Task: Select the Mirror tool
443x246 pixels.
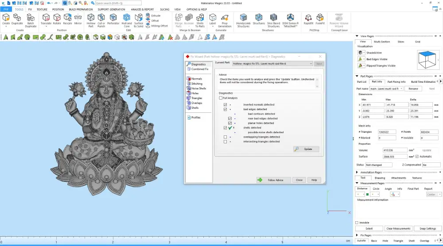Action: pos(78,19)
